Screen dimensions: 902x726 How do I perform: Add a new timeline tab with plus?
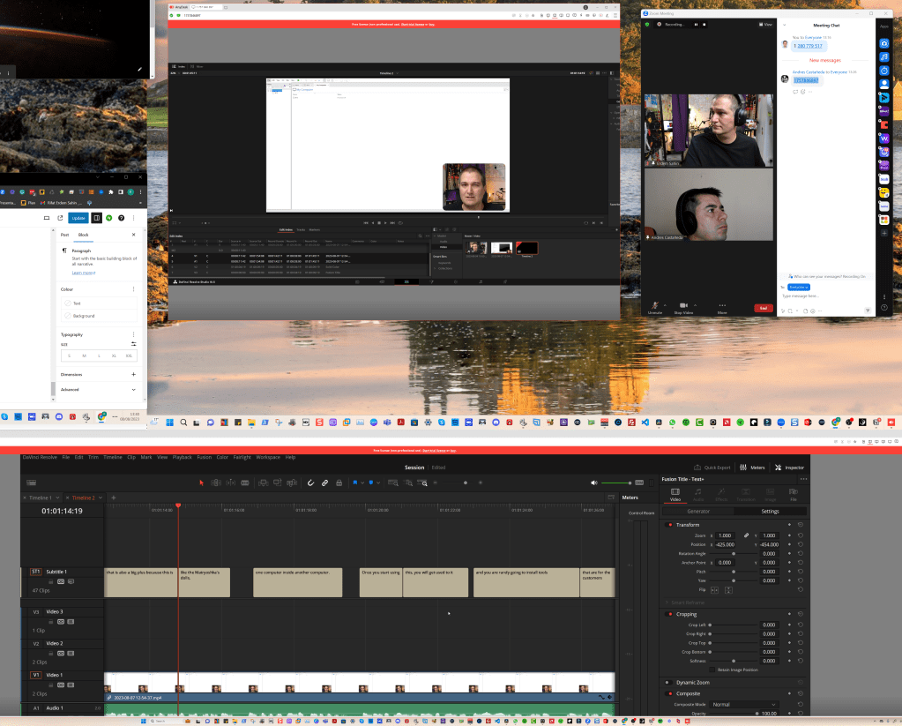pos(114,498)
